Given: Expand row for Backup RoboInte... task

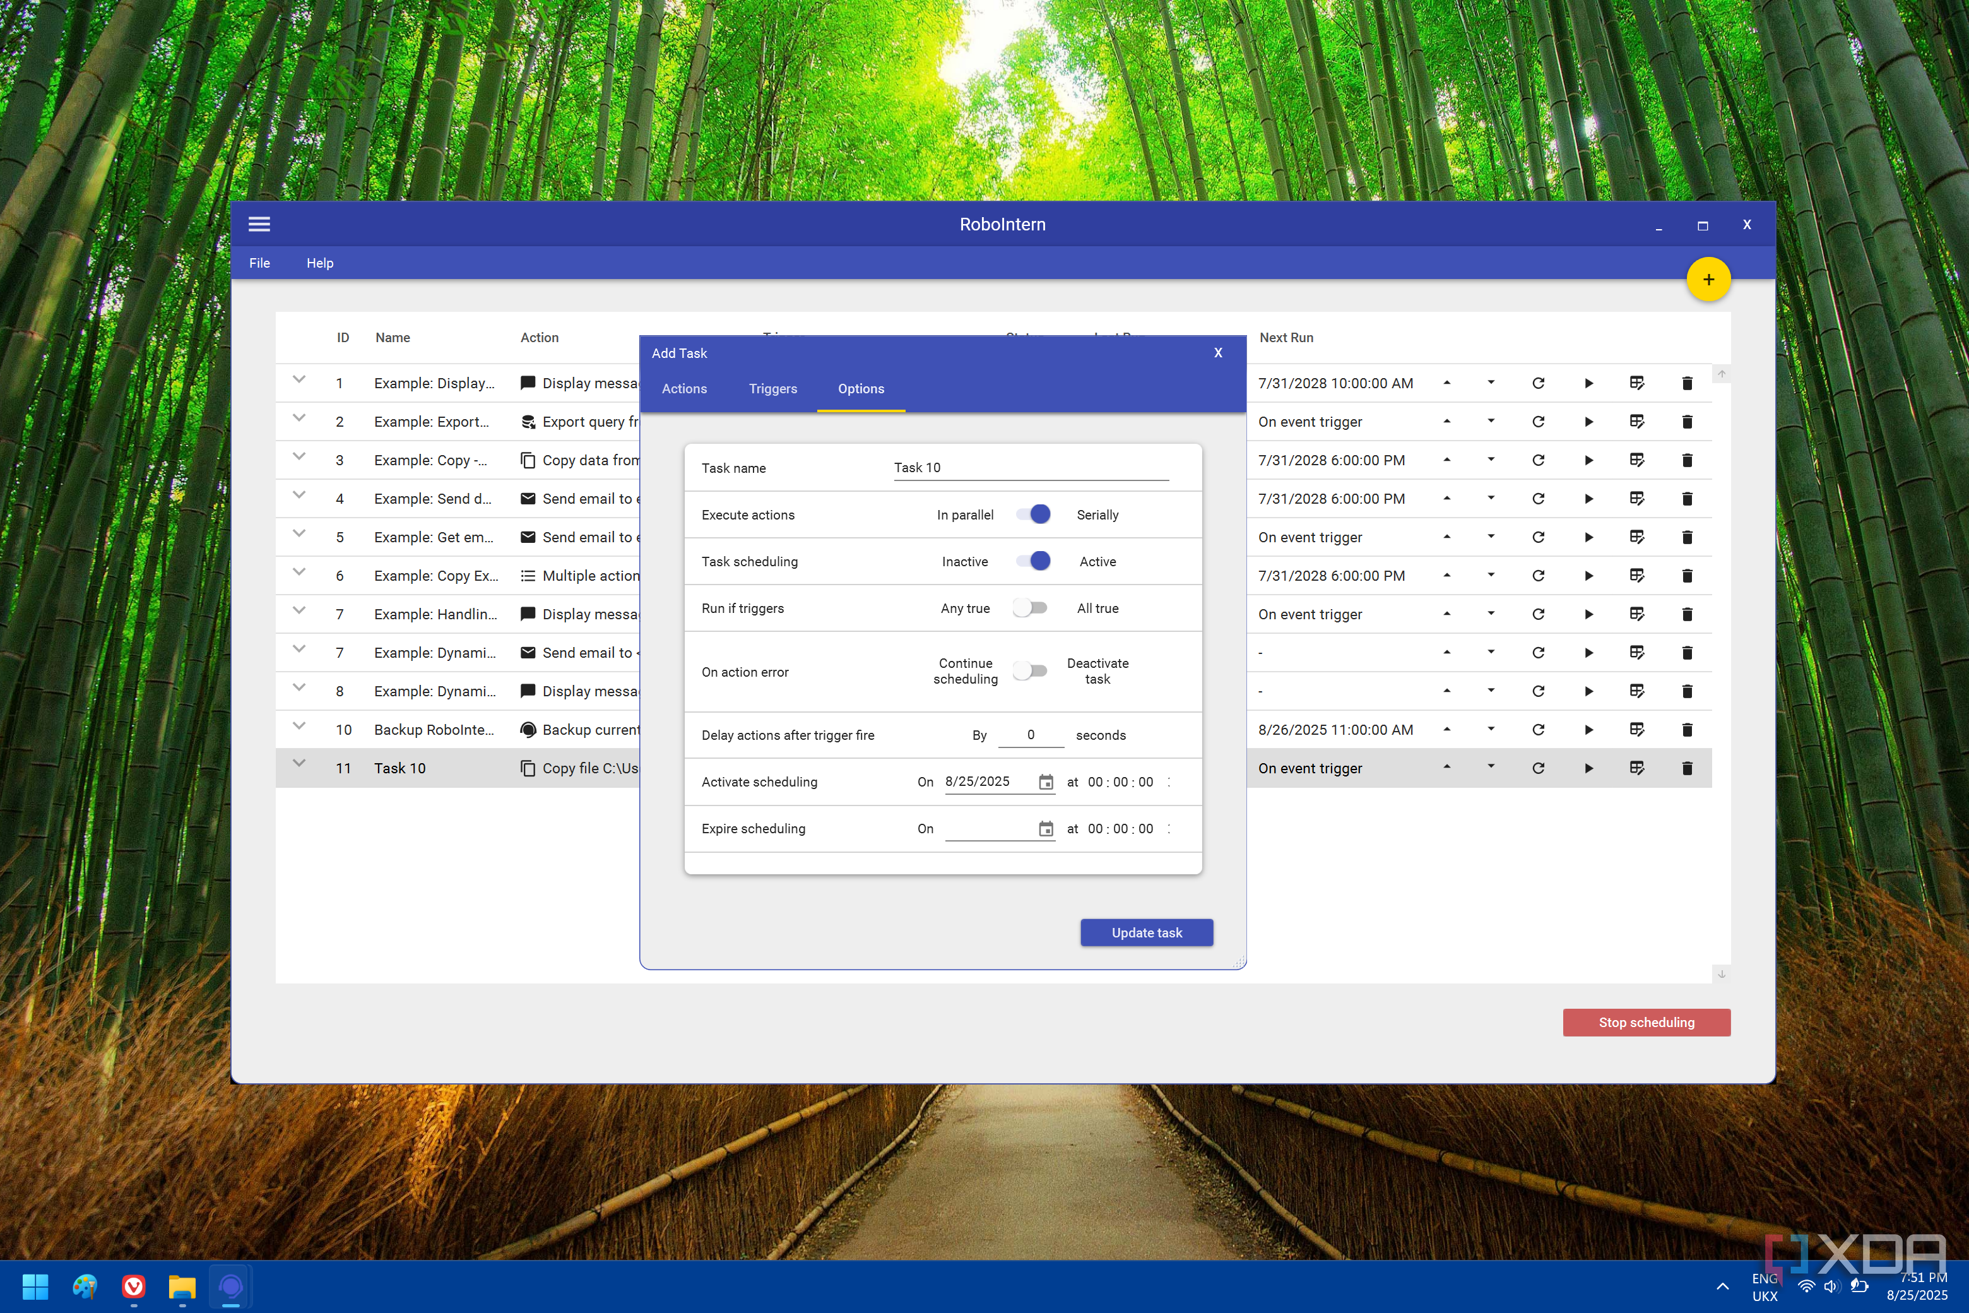Looking at the screenshot, I should coord(299,726).
